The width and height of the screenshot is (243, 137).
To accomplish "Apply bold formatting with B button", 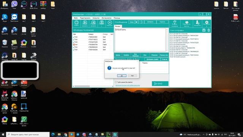I will pyautogui.click(x=136, y=22).
